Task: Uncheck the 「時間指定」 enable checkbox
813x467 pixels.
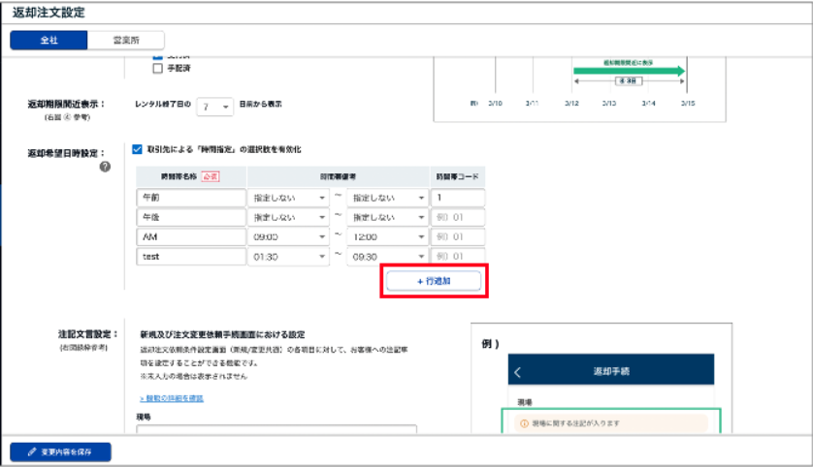Action: coord(137,149)
